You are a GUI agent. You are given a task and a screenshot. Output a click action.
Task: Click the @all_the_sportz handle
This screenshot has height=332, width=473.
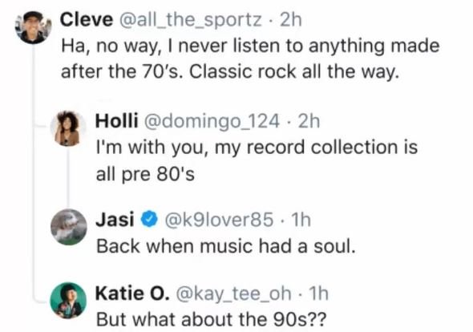191,20
